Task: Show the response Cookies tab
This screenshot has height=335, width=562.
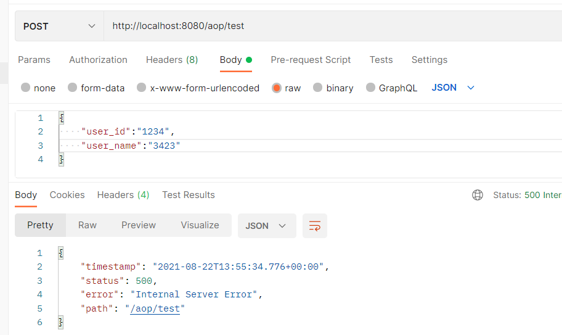Action: coord(67,195)
